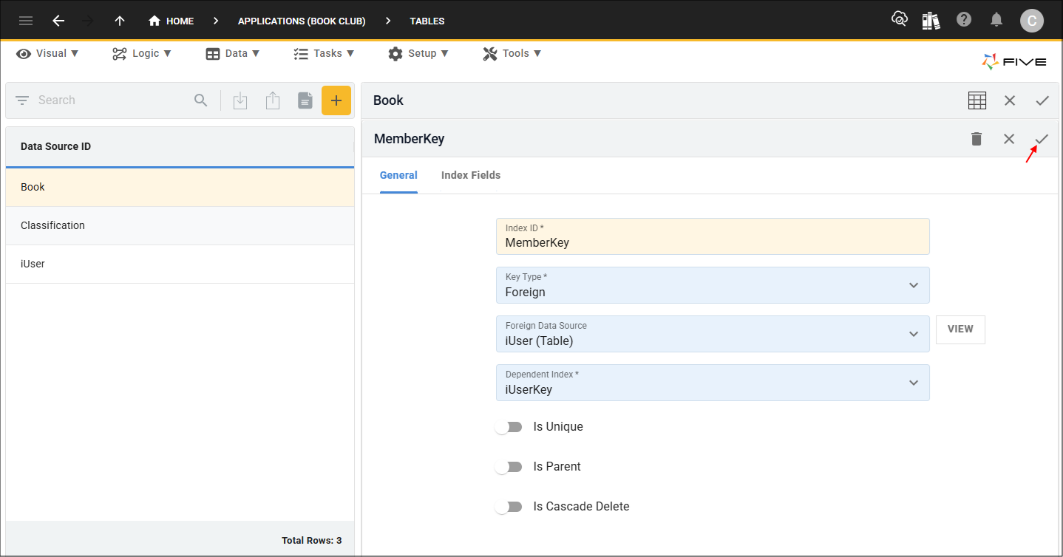The width and height of the screenshot is (1063, 557).
Task: Click the TABLES breadcrumb
Action: pos(427,21)
